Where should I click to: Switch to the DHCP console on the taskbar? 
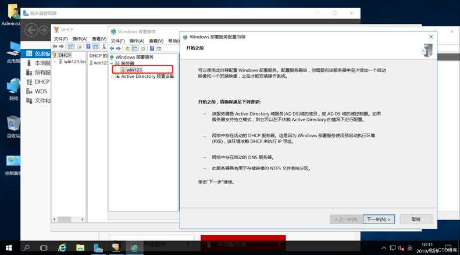(x=116, y=248)
